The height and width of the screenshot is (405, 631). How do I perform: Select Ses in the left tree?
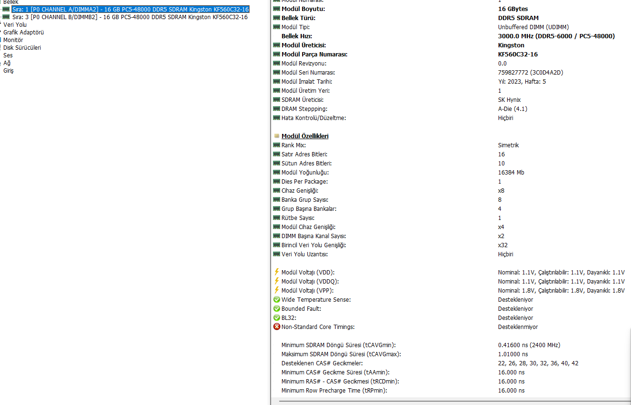[x=8, y=55]
